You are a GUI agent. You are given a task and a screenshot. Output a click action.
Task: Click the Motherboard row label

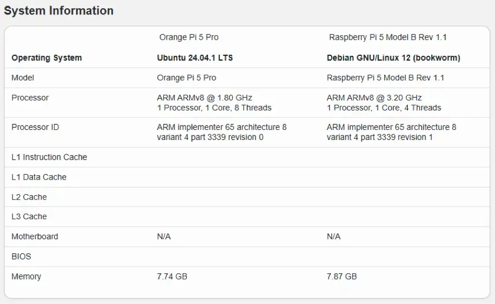tap(35, 237)
